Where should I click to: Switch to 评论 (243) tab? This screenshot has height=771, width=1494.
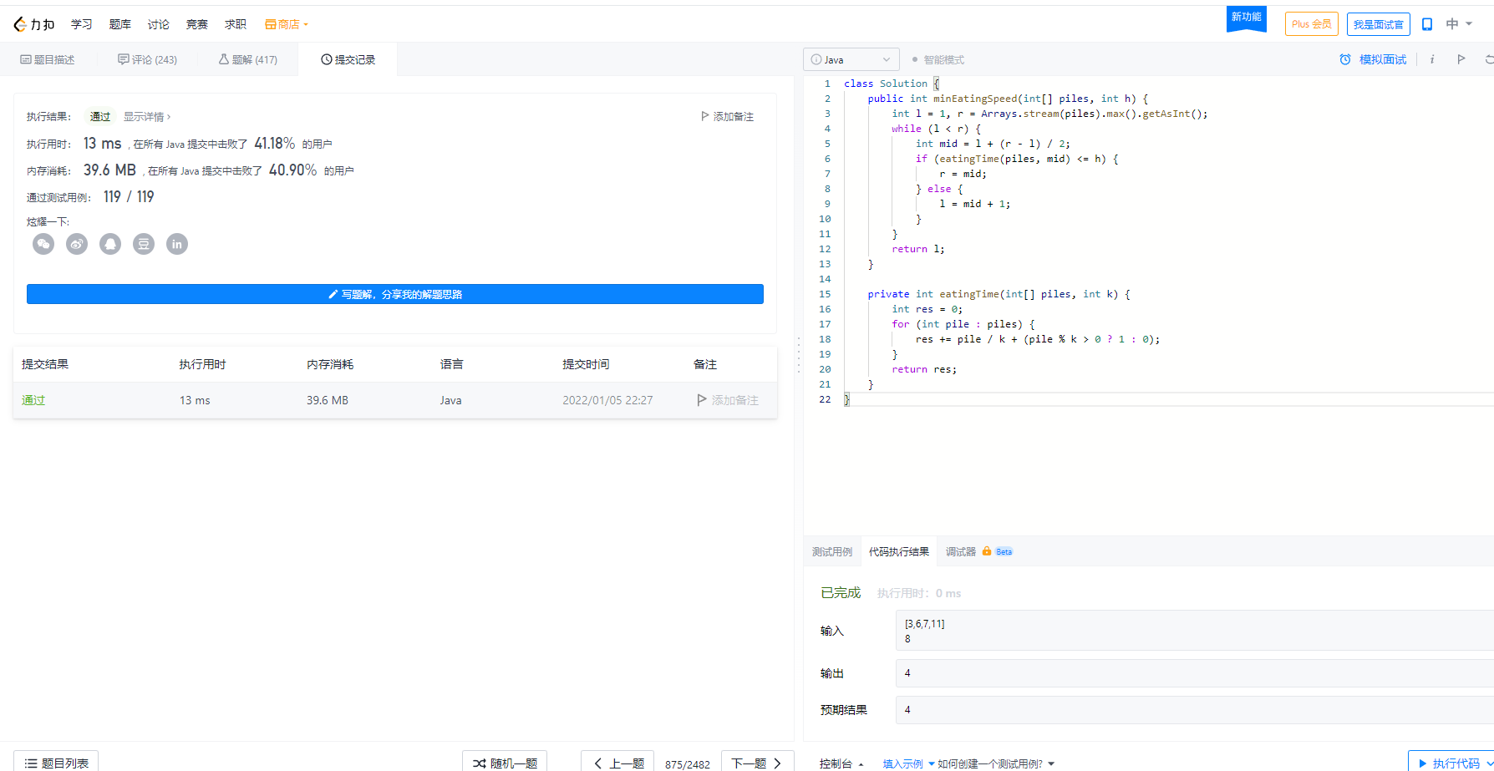[148, 59]
